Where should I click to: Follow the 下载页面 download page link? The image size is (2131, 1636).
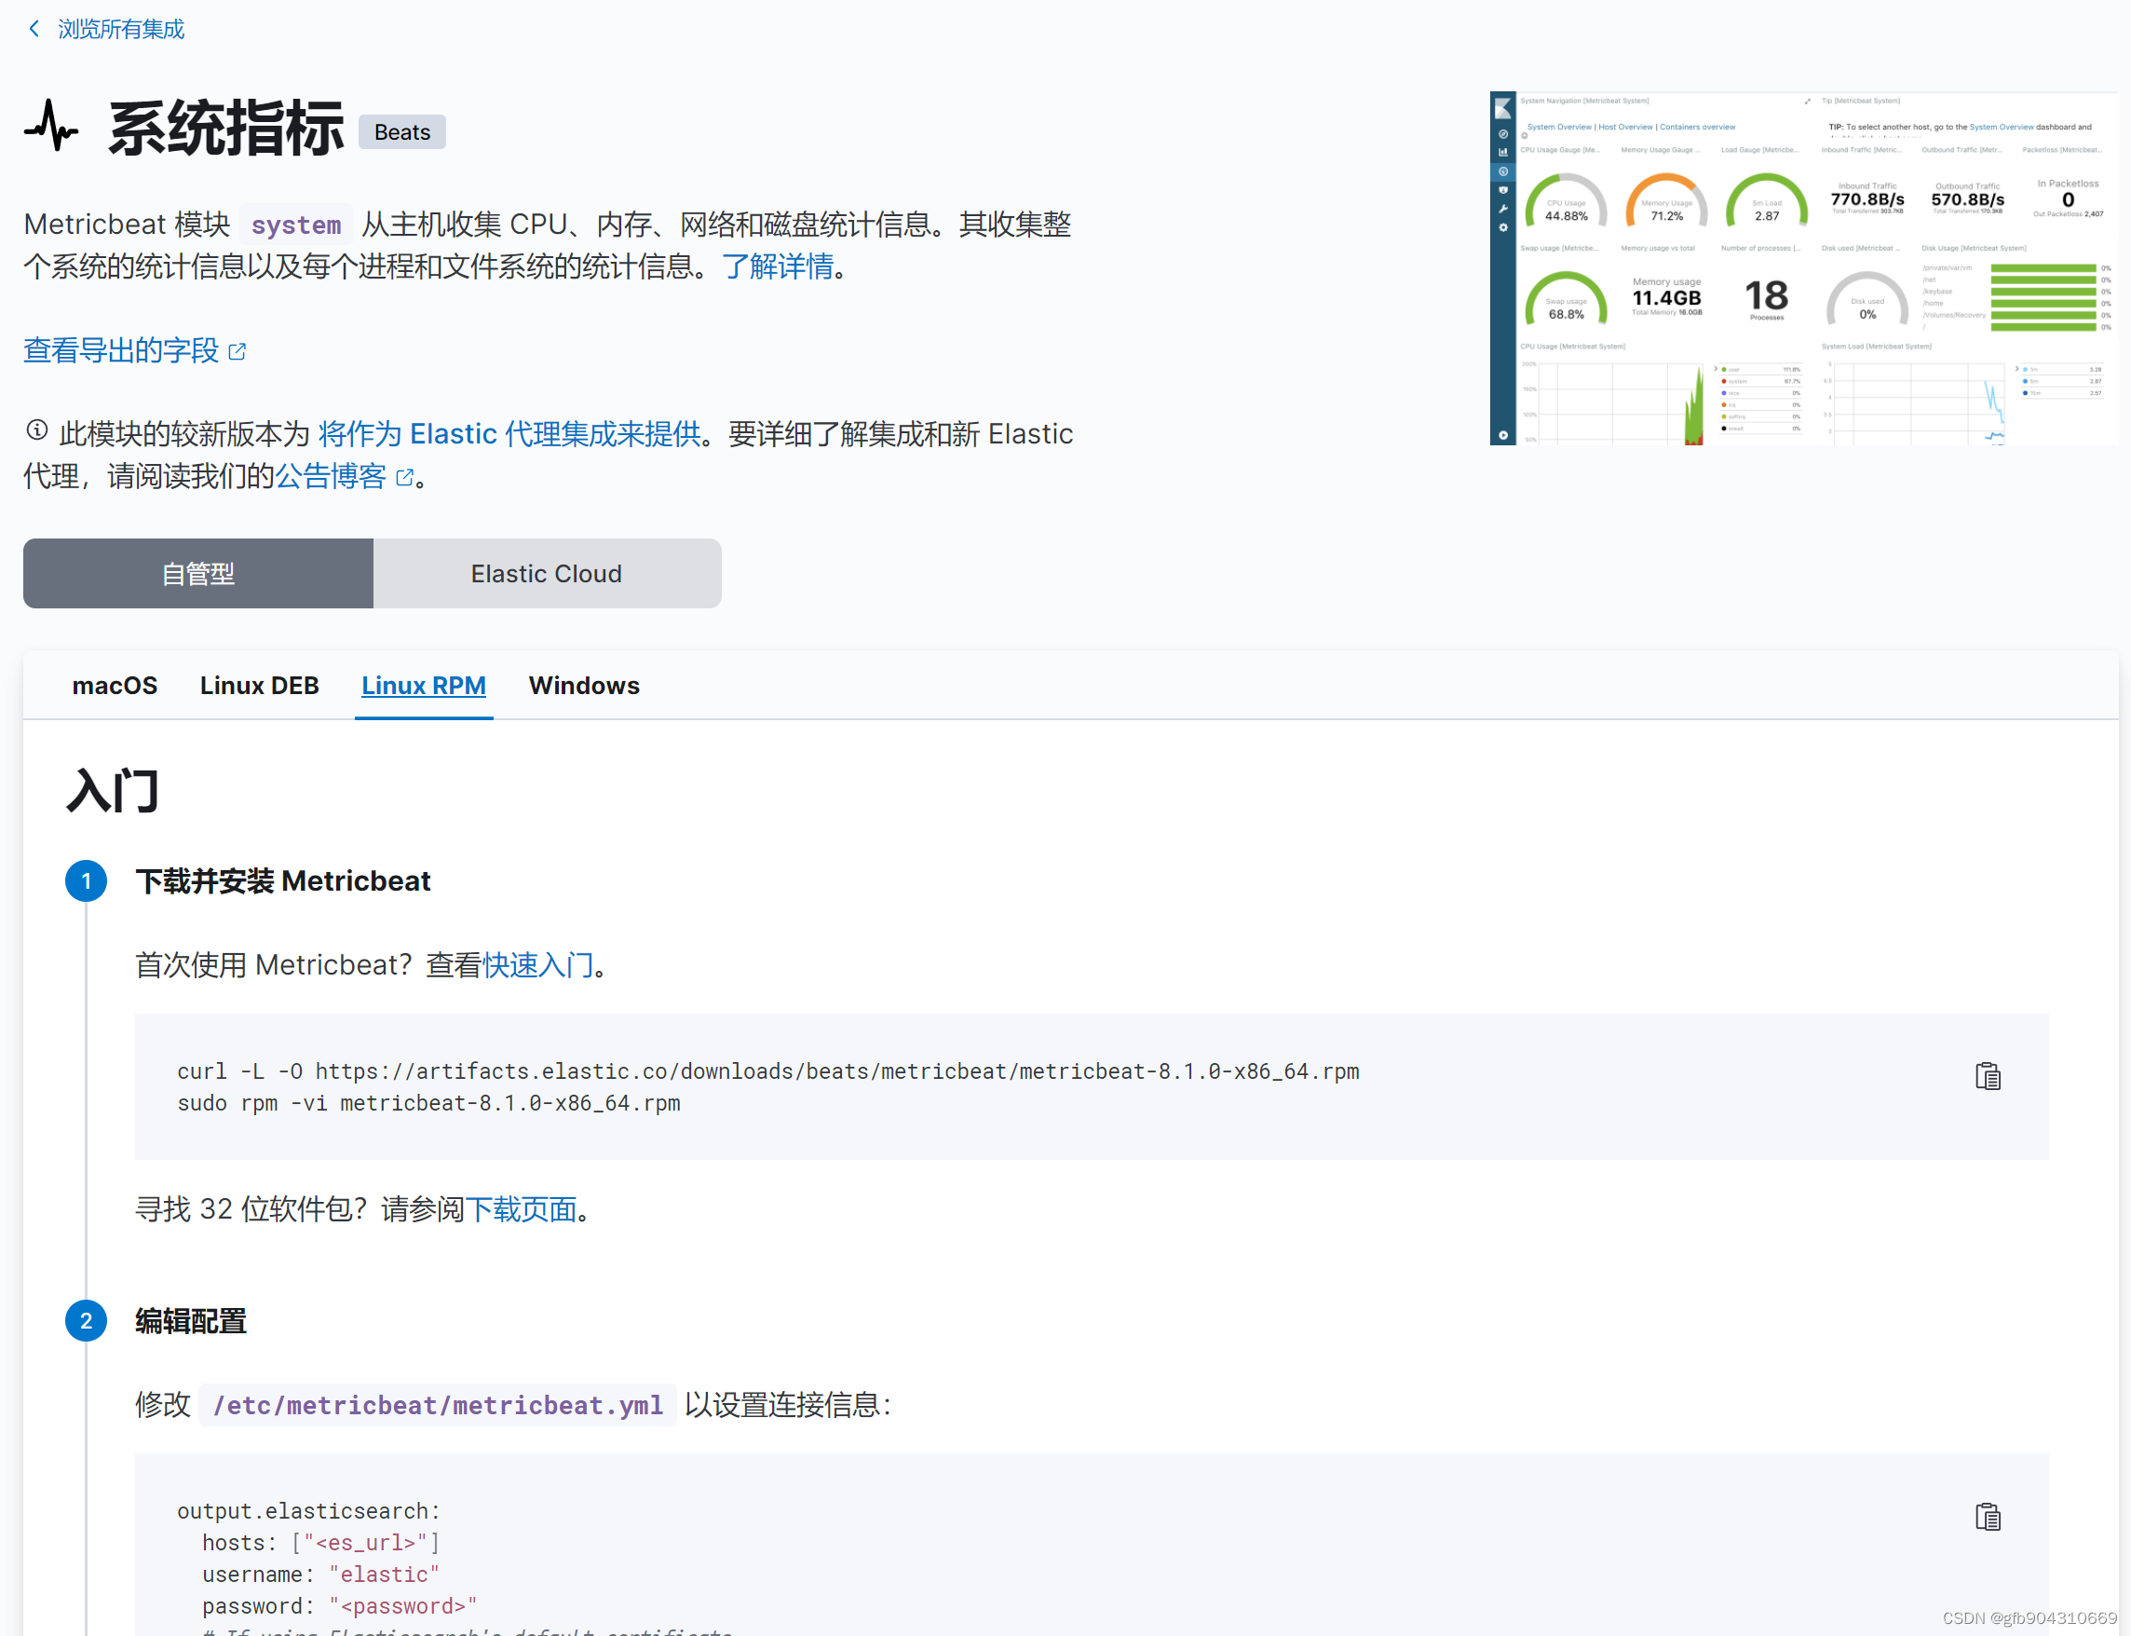click(521, 1209)
